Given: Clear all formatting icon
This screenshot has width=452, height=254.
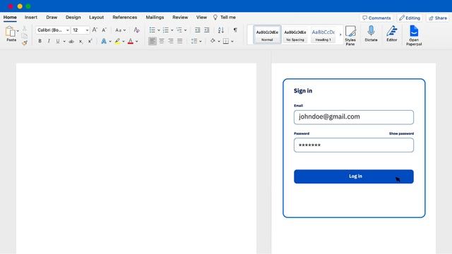Looking at the screenshot, I should [136, 30].
